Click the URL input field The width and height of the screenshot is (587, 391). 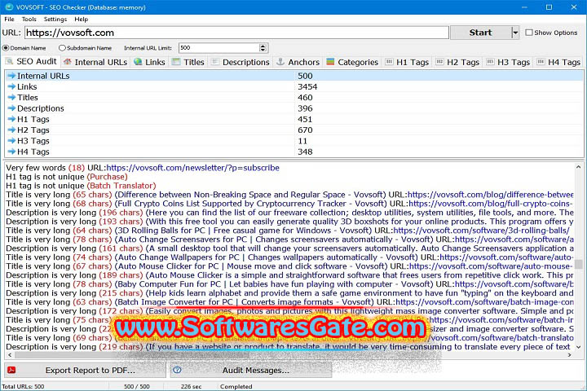coord(236,33)
